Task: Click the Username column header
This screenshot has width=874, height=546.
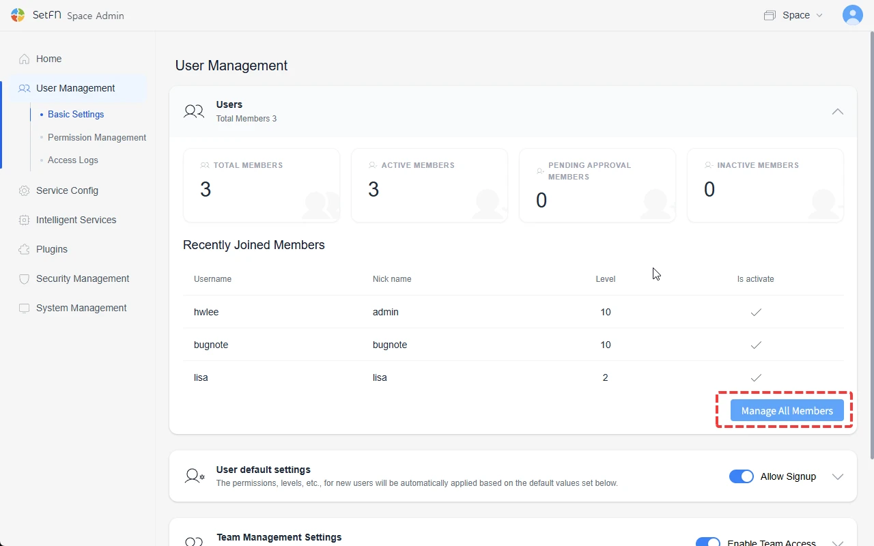Action: click(212, 279)
